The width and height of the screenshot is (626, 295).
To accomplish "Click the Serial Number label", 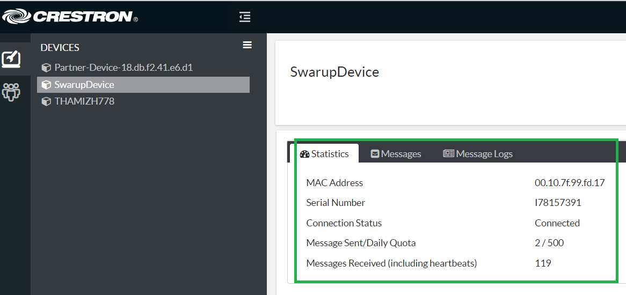I will pyautogui.click(x=336, y=203).
